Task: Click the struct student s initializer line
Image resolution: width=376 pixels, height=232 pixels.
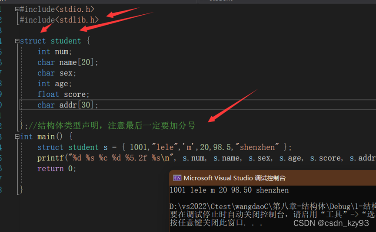Action: tap(164, 147)
